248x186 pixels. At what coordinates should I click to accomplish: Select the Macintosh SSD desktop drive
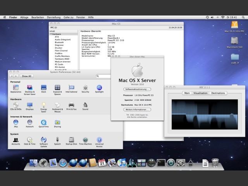(234, 42)
